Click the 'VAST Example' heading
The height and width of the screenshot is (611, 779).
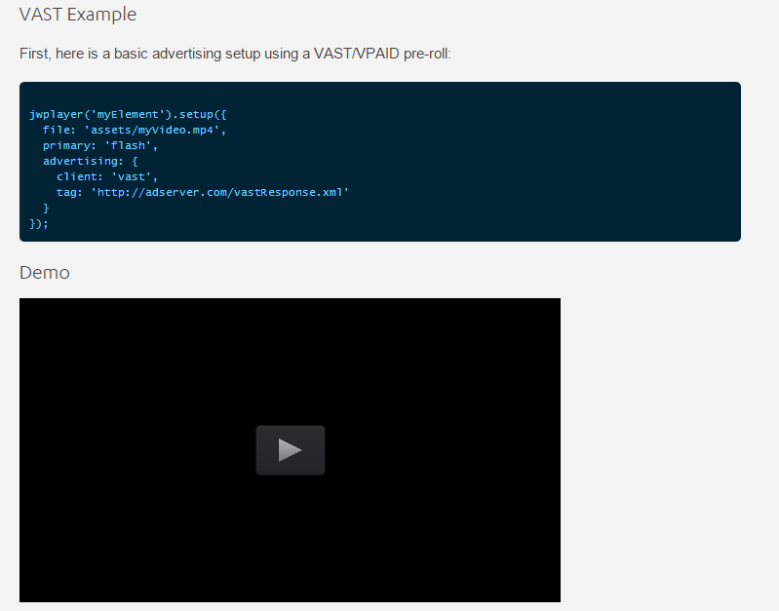pos(77,15)
